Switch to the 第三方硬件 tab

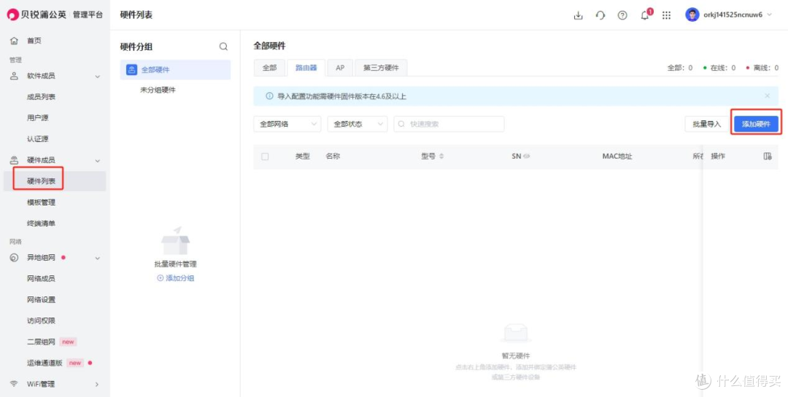click(381, 68)
